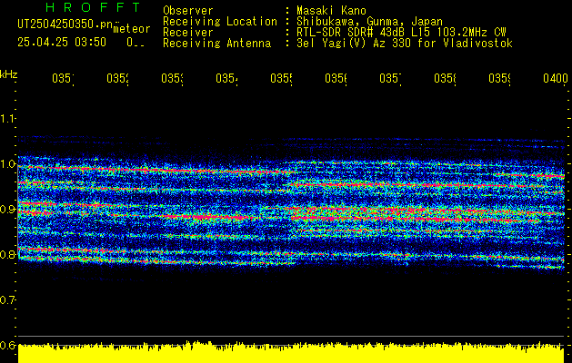This screenshot has height=363, width=572.
Task: Click the Observer label
Action: (188, 11)
